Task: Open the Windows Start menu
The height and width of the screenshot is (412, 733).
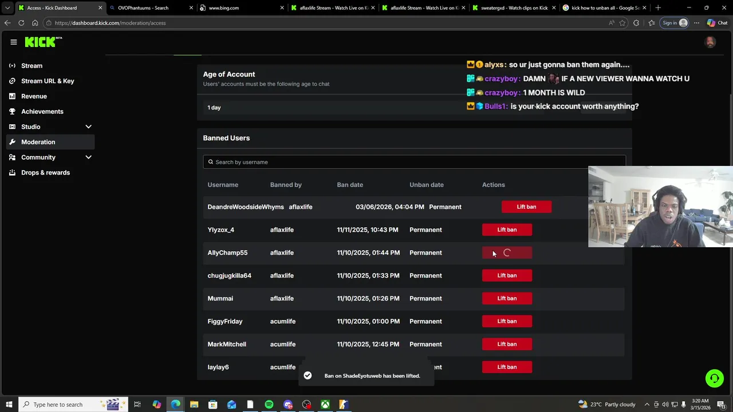Action: tap(9, 405)
